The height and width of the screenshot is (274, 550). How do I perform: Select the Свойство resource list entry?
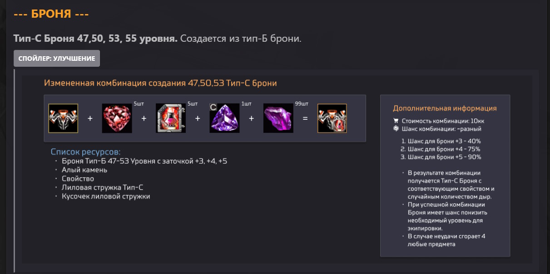tap(78, 179)
